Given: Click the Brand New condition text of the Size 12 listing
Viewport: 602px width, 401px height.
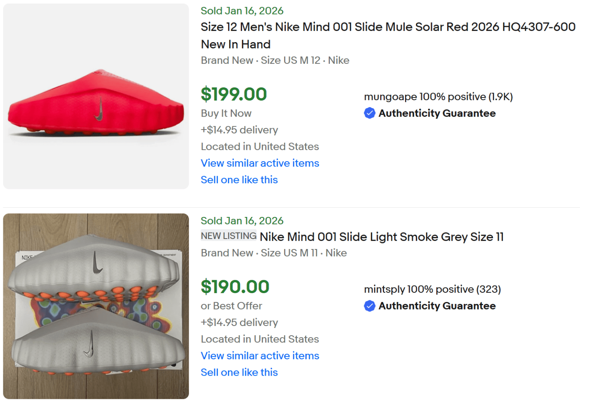Looking at the screenshot, I should click(227, 60).
